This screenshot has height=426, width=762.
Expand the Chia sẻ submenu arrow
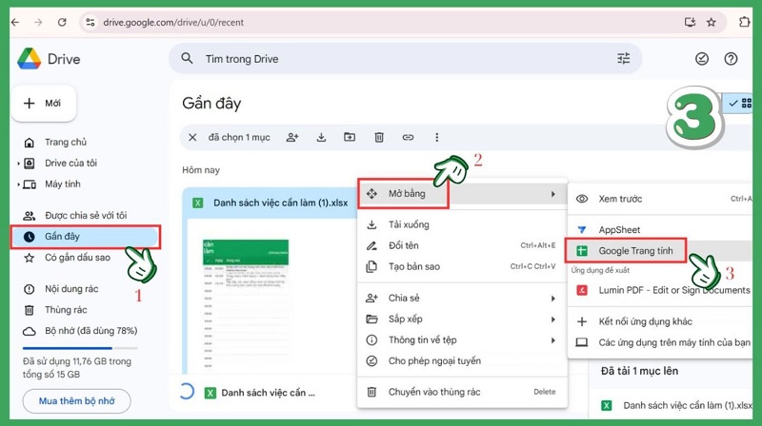pos(552,299)
